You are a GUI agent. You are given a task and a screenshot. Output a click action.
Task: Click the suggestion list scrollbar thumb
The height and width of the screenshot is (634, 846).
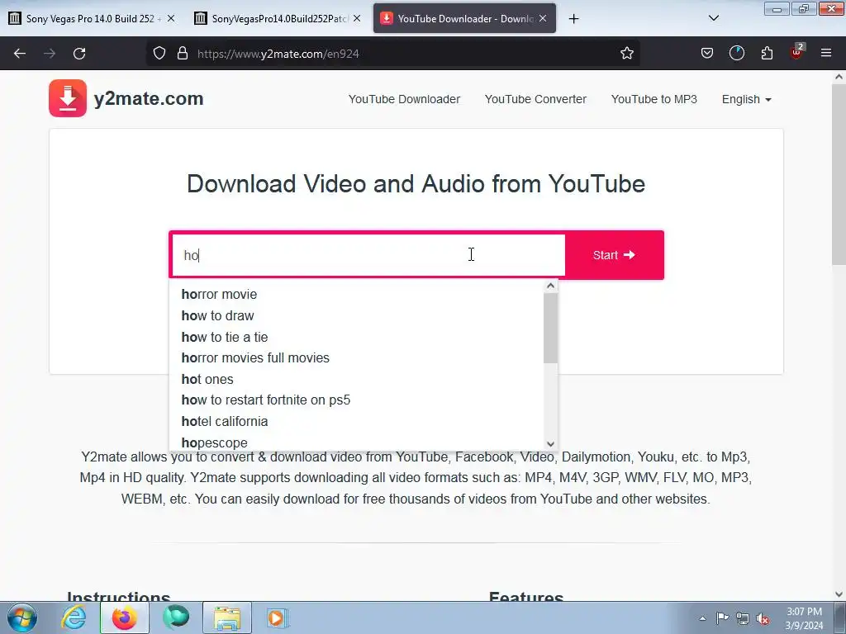click(550, 328)
